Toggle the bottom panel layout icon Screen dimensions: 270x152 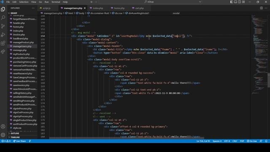click(x=235, y=2)
